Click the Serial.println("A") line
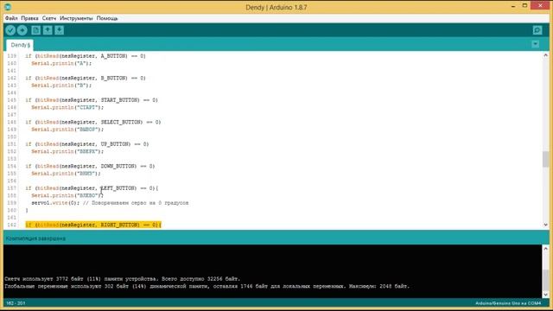 (61, 63)
